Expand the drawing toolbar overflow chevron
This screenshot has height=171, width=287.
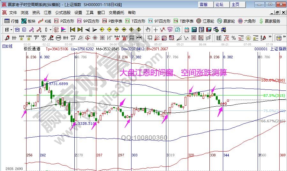coord(271,38)
